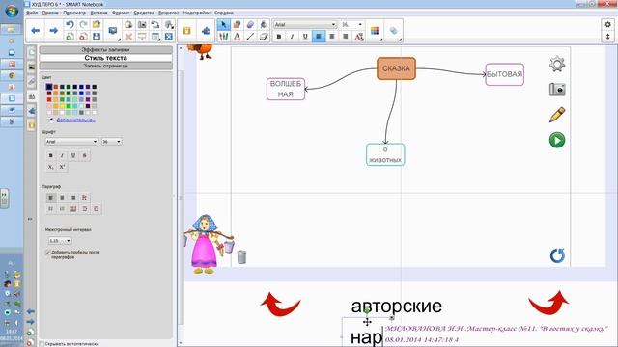
Task: Open the line spacing 1.15 dropdown
Action: point(60,240)
